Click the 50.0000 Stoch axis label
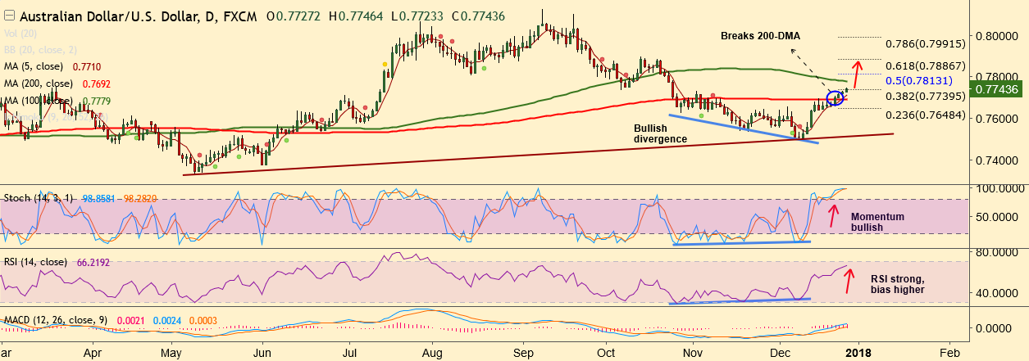This screenshot has height=361, width=1029. coord(997,217)
